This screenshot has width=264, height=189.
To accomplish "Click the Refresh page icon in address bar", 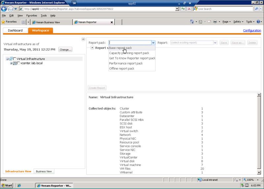I will [x=183, y=9].
